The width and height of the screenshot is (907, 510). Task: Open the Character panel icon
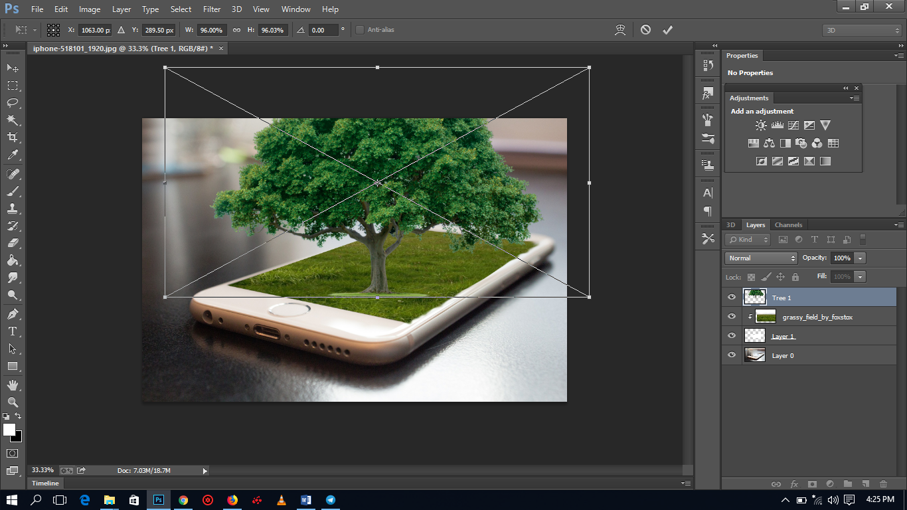point(708,193)
